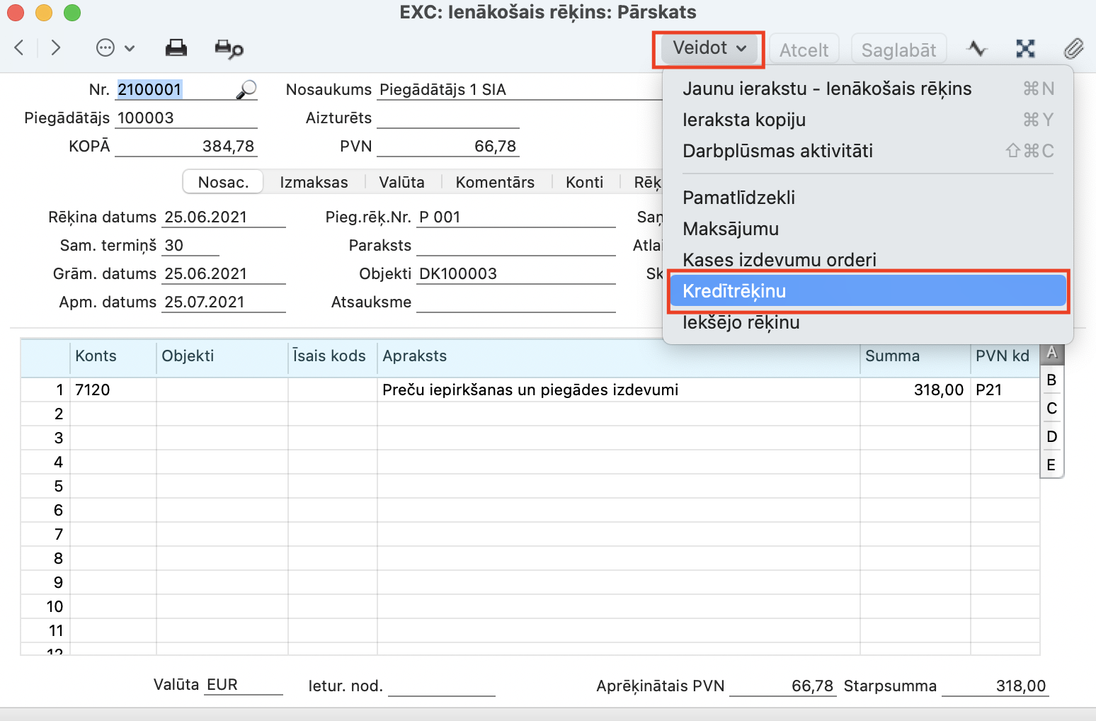Open print preview with magnifier printer icon
Screen dimensions: 1096x721
tap(229, 48)
